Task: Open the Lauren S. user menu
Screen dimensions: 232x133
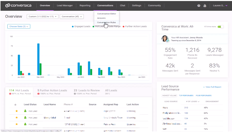Action: coord(220,6)
